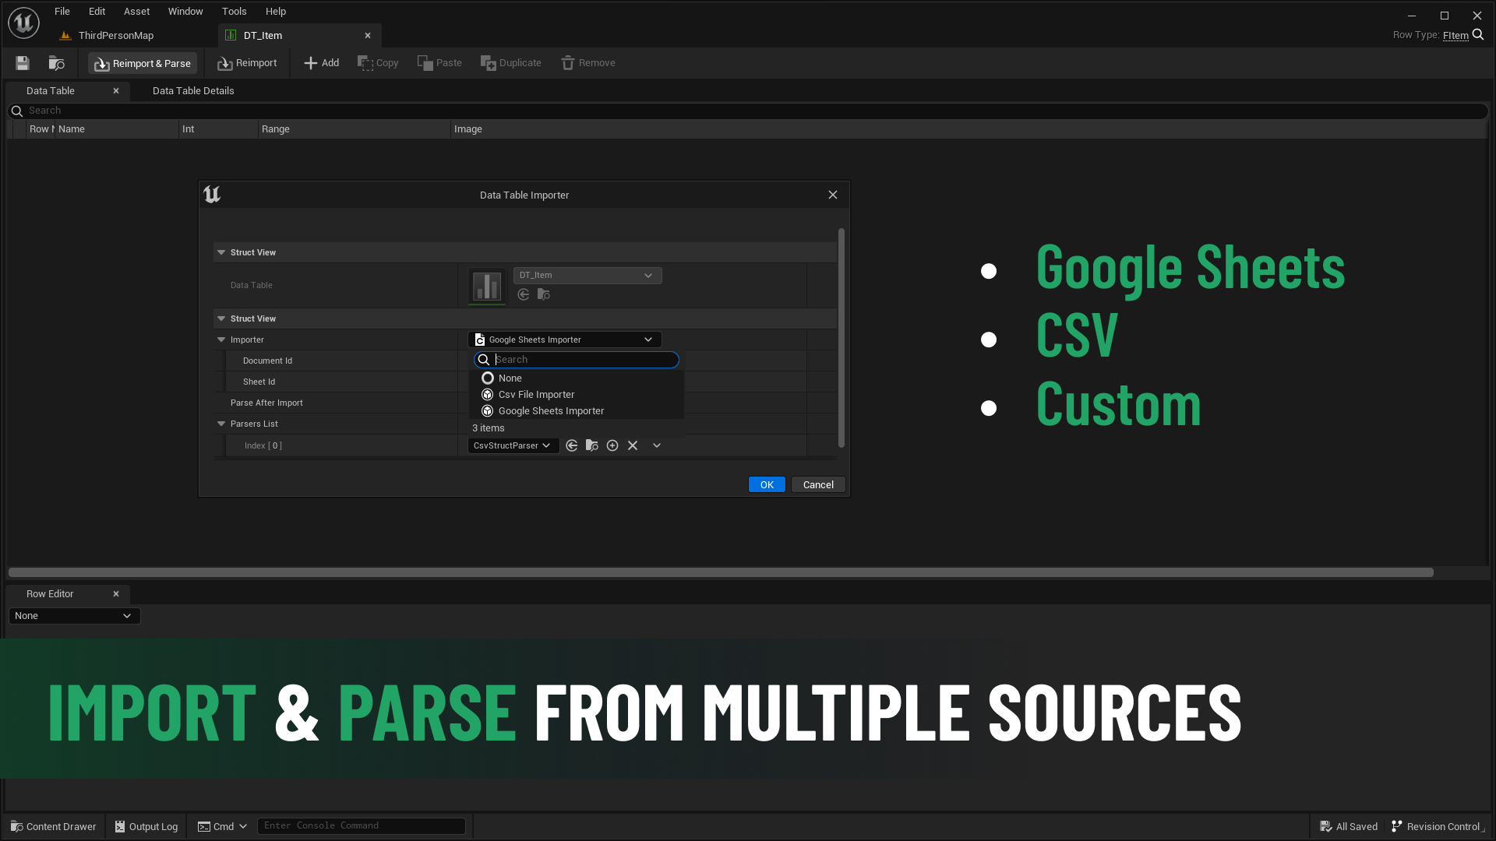
Task: Click the Save asset icon in toolbar
Action: click(x=23, y=63)
